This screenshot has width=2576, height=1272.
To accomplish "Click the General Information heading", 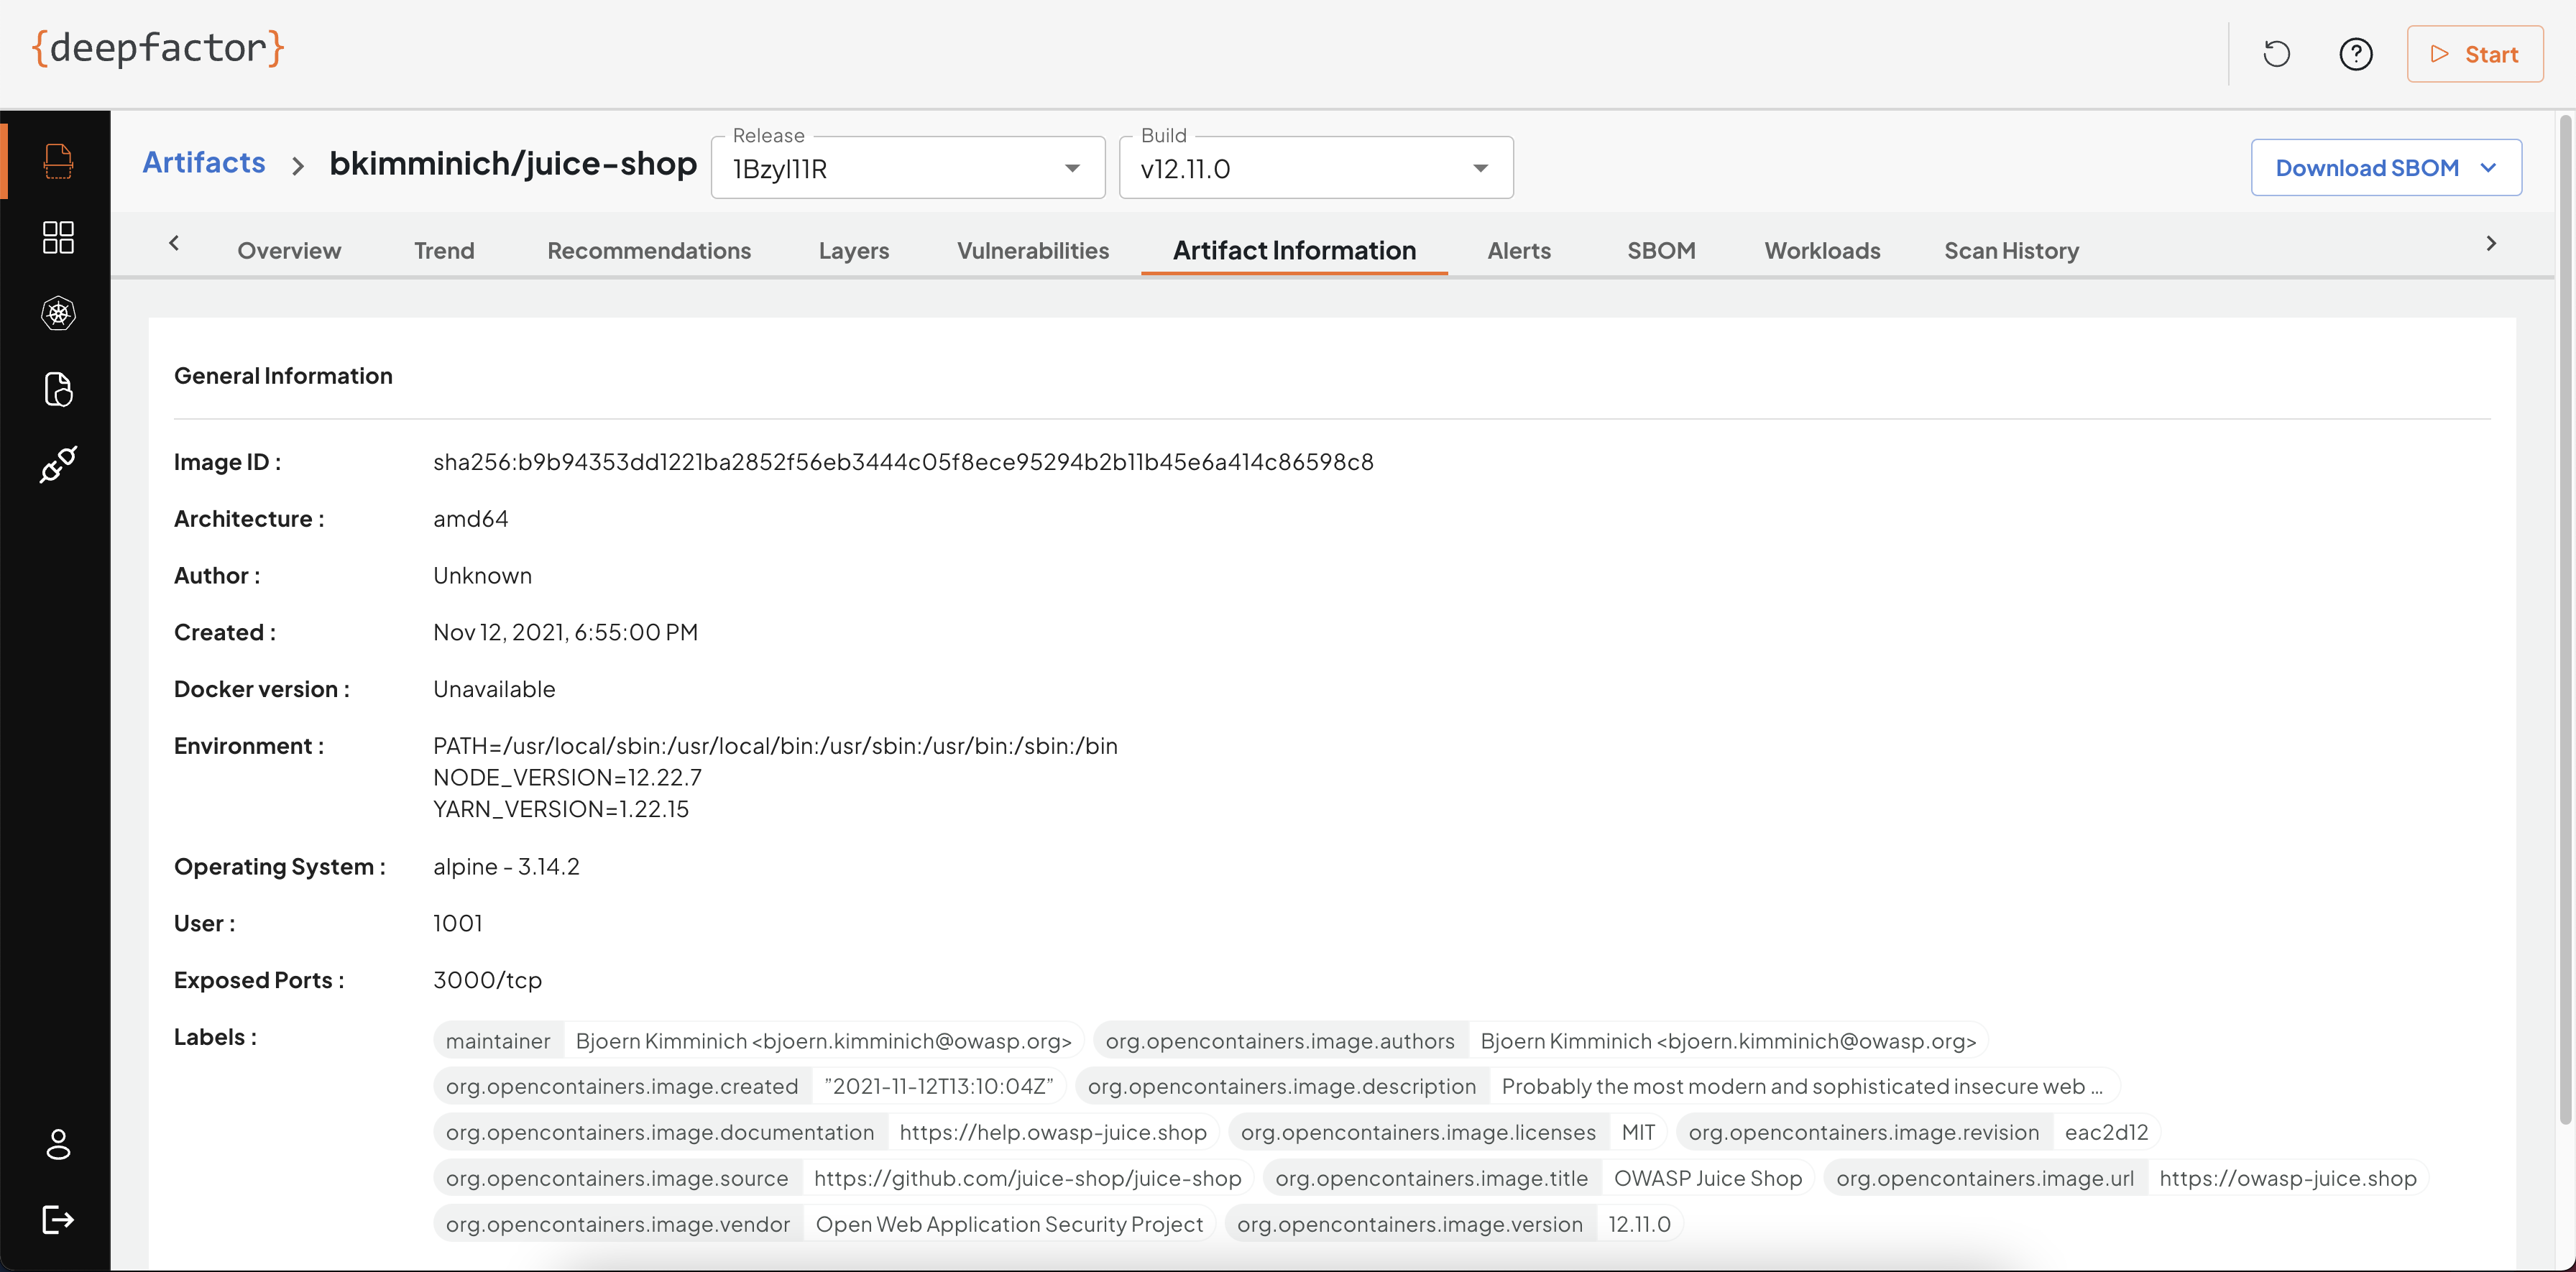I will click(283, 376).
